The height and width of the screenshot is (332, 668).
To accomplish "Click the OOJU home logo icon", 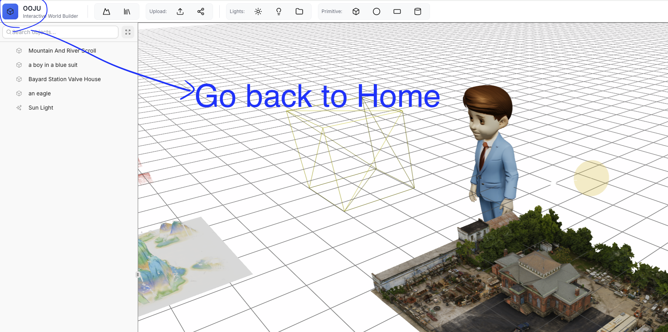I will tap(10, 11).
